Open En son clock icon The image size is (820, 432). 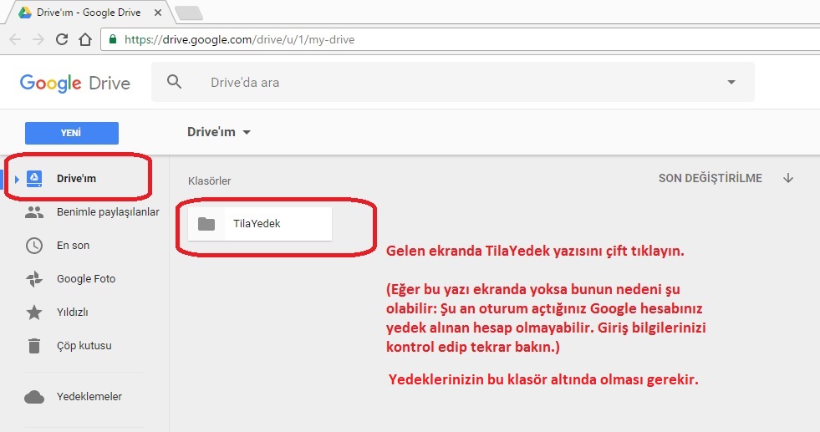[34, 246]
